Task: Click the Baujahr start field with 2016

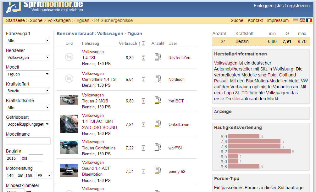Action: [x=13, y=158]
